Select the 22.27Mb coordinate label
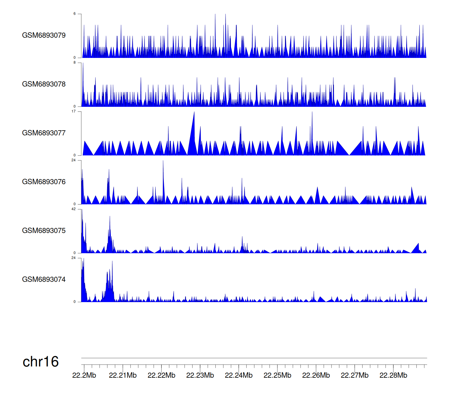 pyautogui.click(x=355, y=375)
